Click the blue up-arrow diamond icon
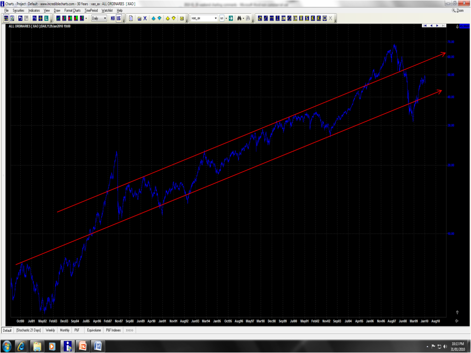 coord(154,18)
